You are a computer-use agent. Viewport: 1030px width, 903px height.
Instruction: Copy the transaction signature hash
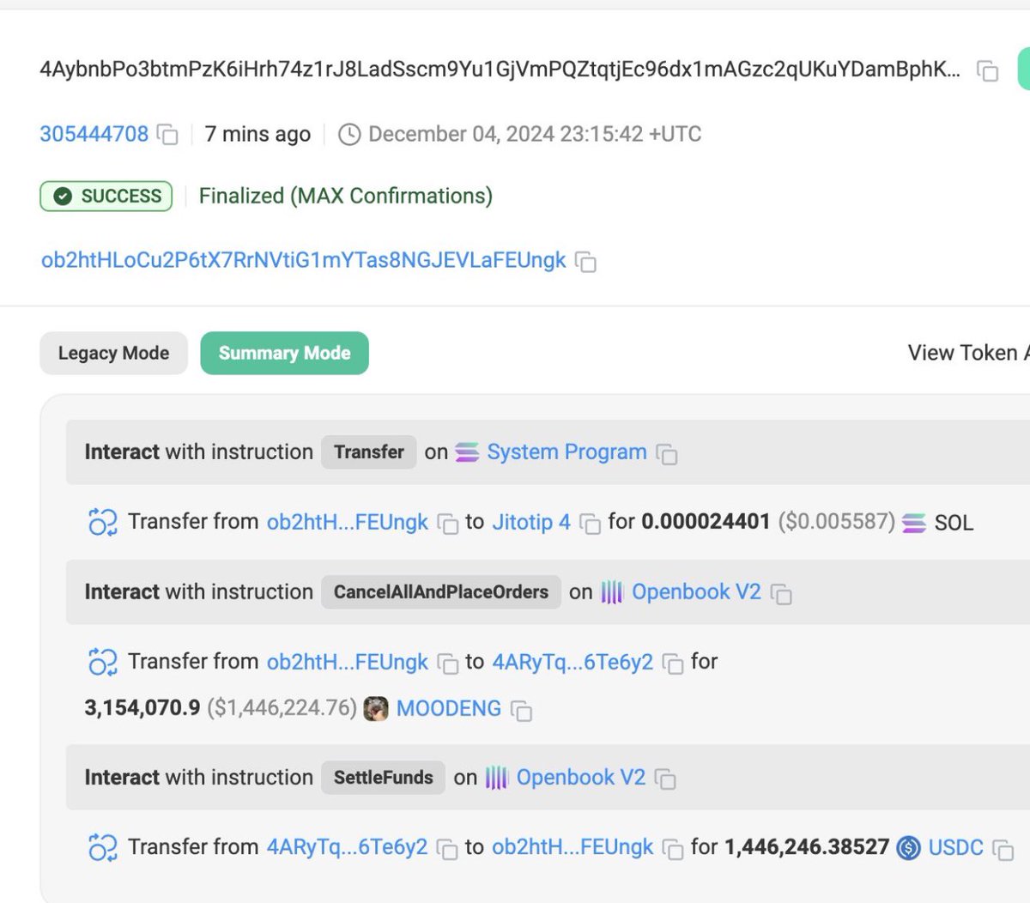pyautogui.click(x=988, y=71)
